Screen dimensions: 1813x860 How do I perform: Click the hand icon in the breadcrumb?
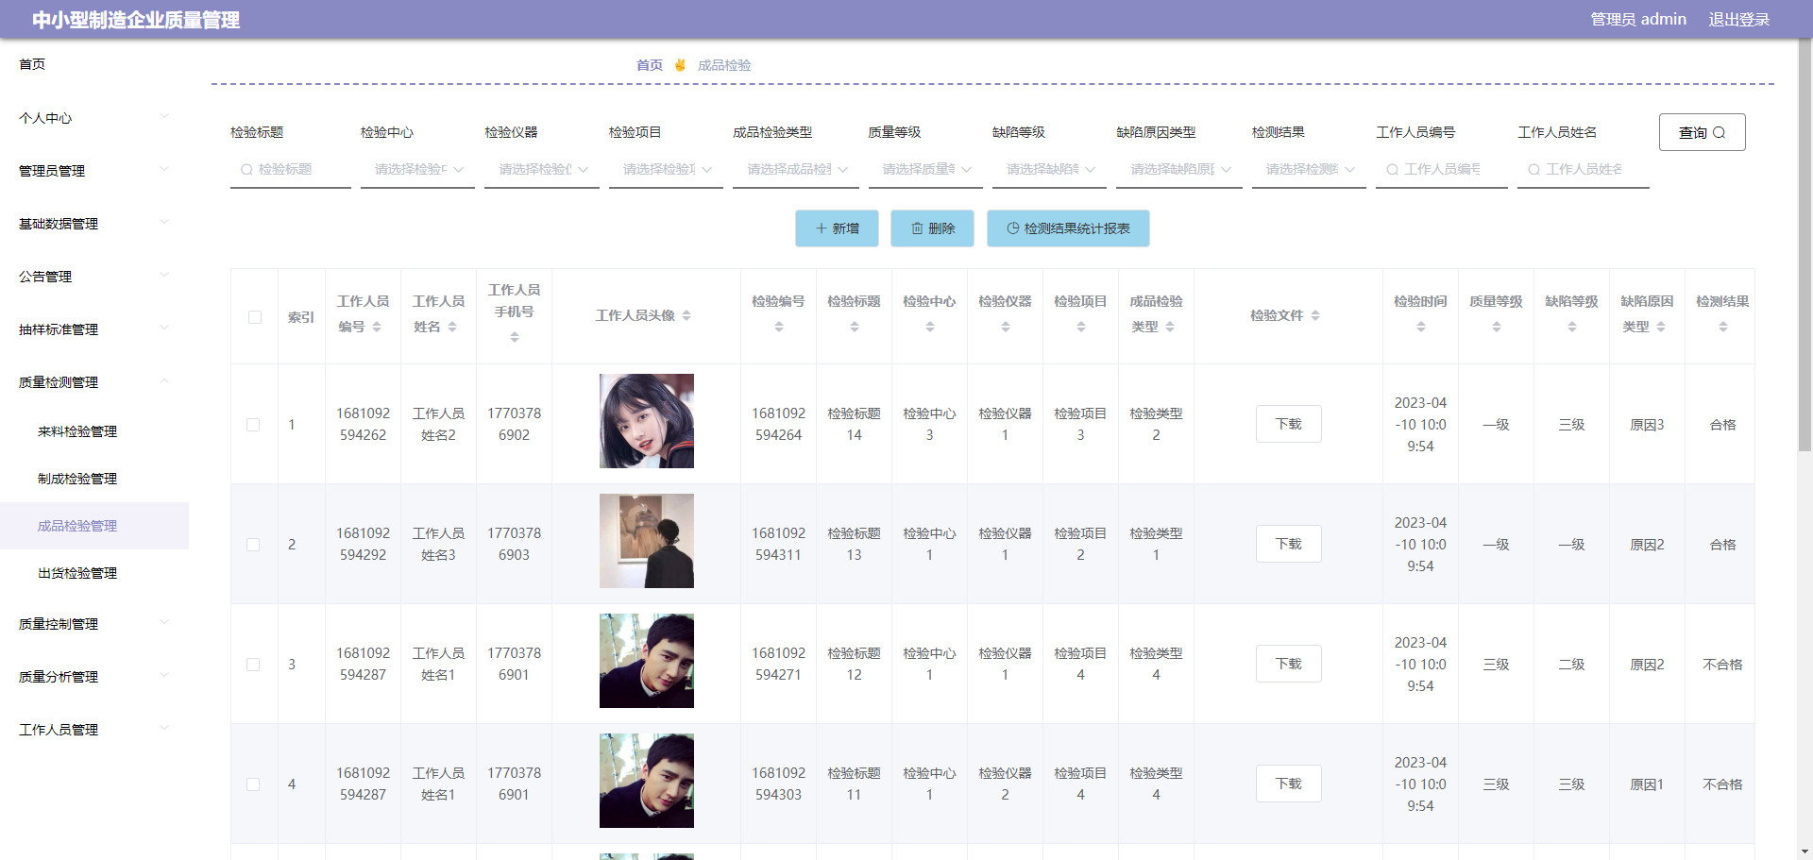(x=680, y=65)
